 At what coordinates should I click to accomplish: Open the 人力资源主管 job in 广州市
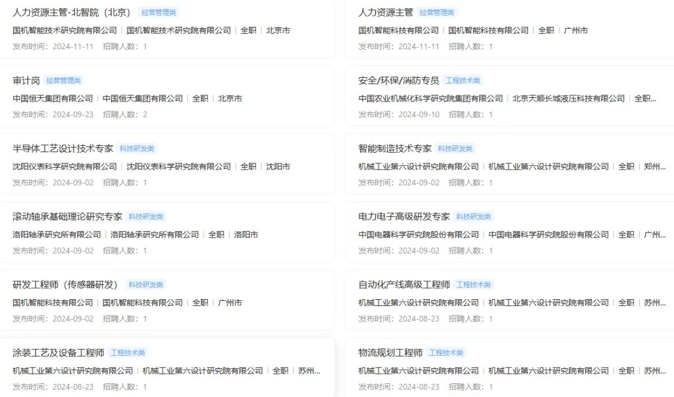(386, 12)
